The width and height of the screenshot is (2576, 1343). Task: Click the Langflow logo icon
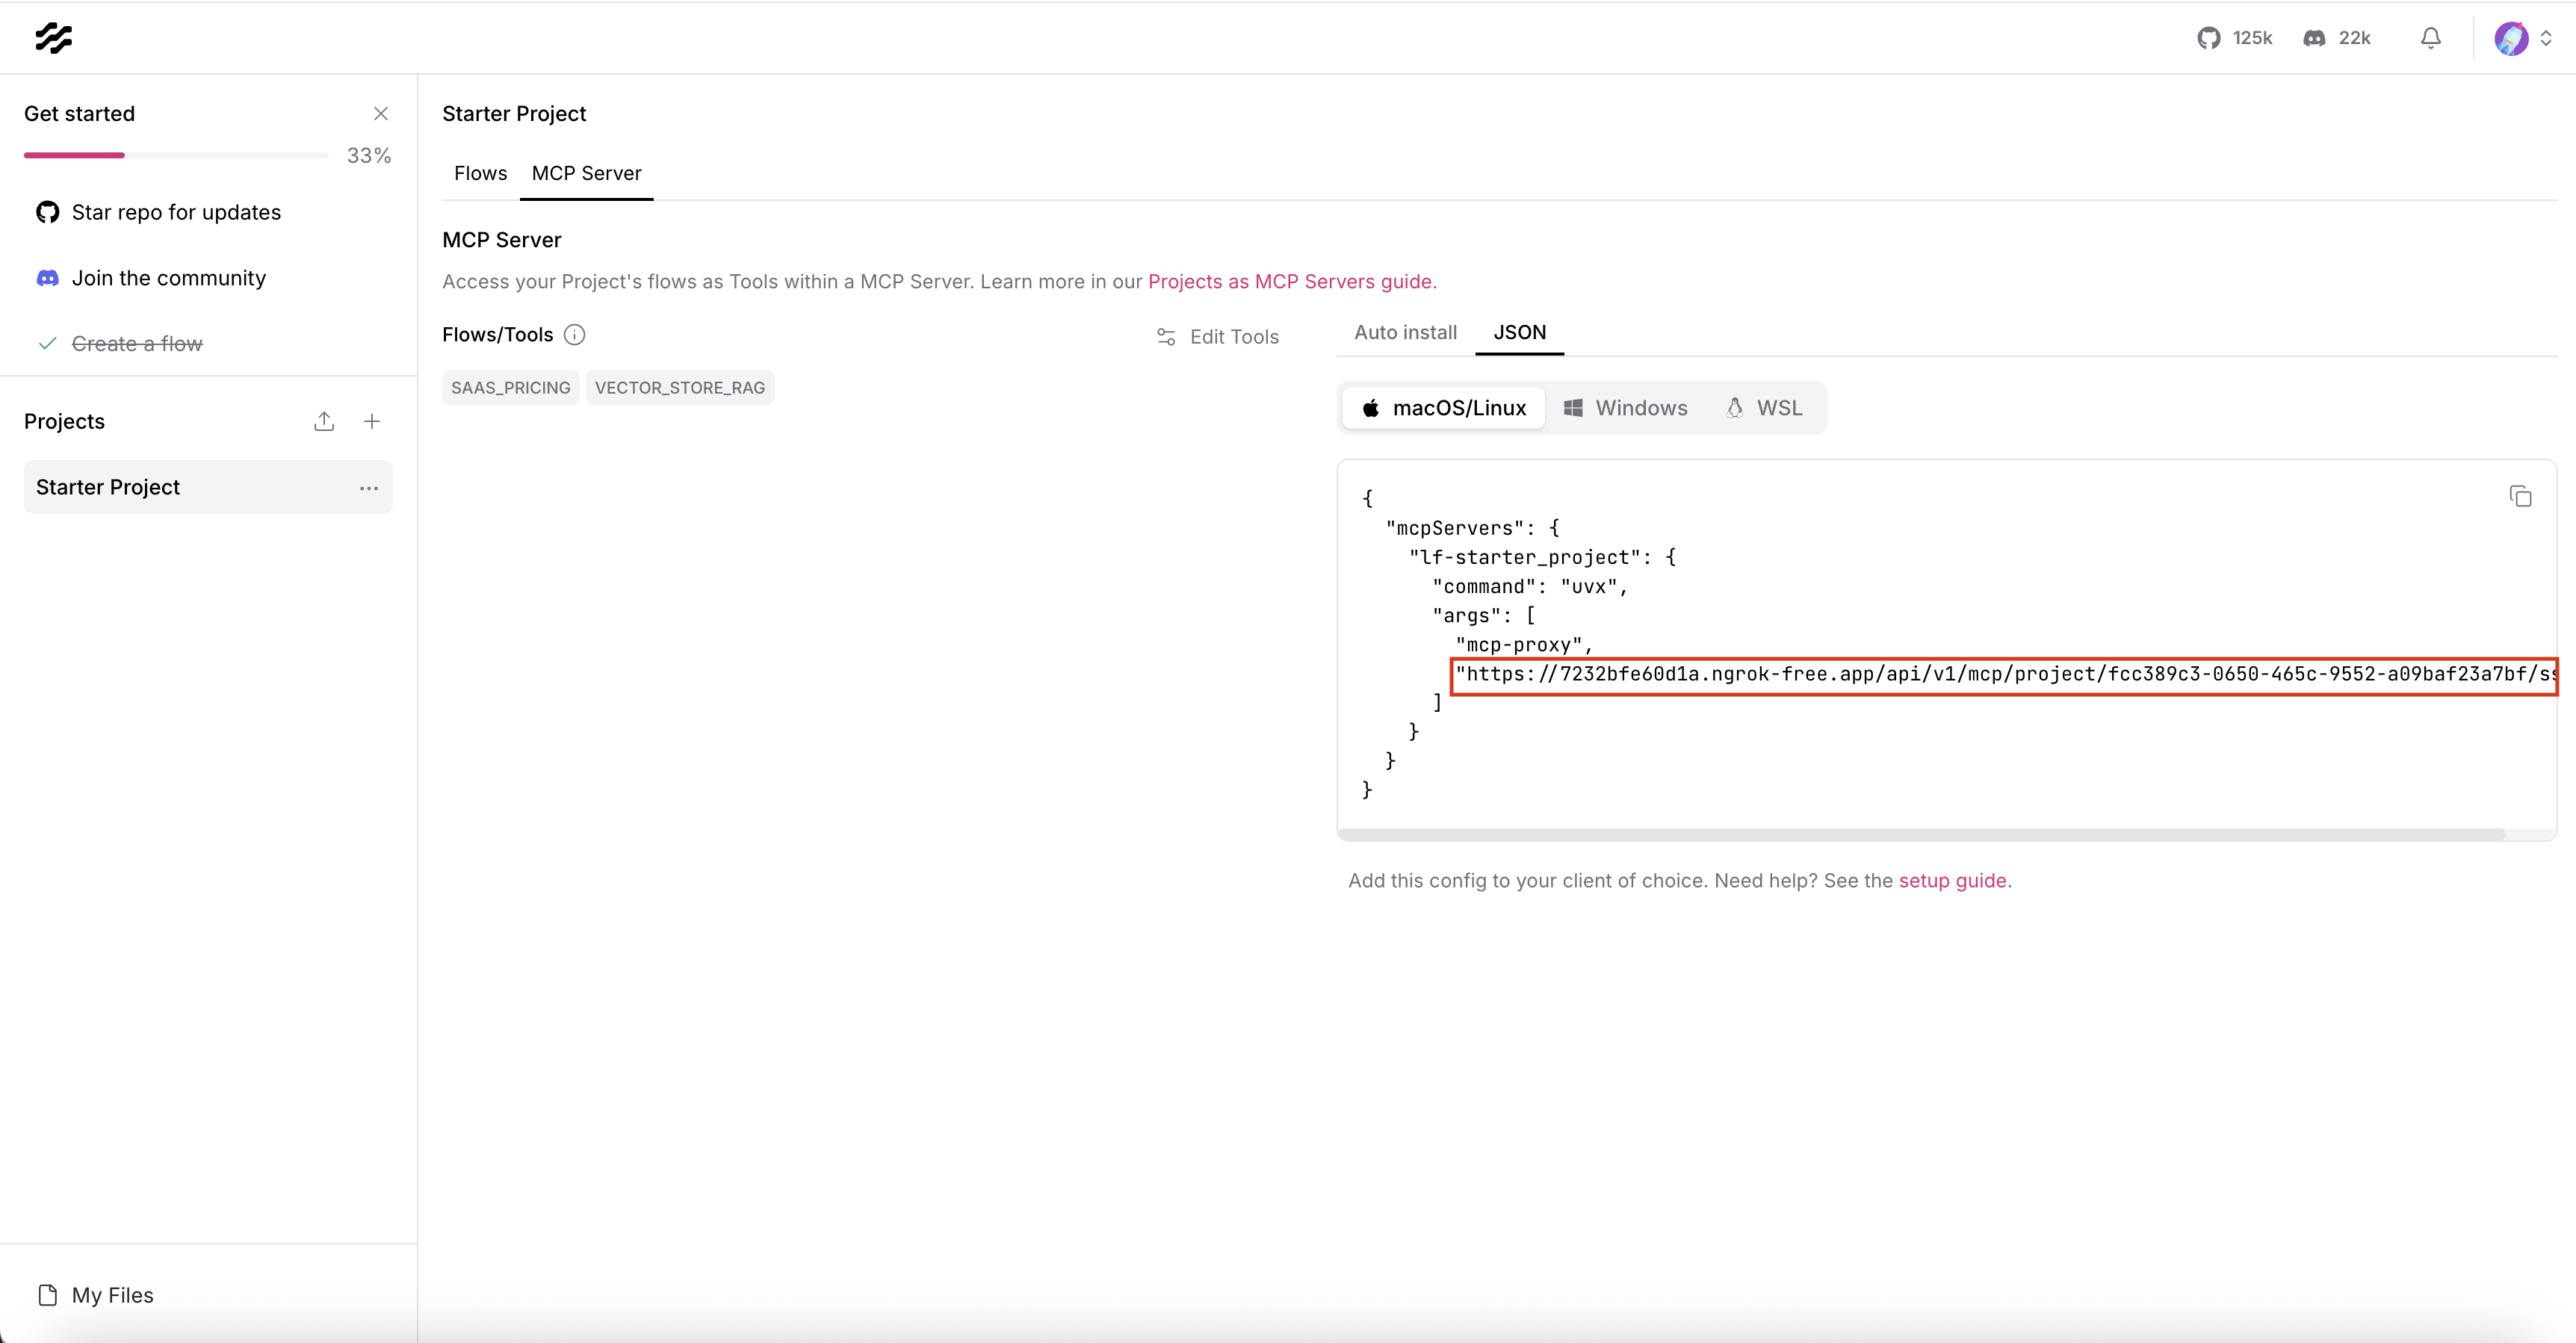tap(53, 38)
